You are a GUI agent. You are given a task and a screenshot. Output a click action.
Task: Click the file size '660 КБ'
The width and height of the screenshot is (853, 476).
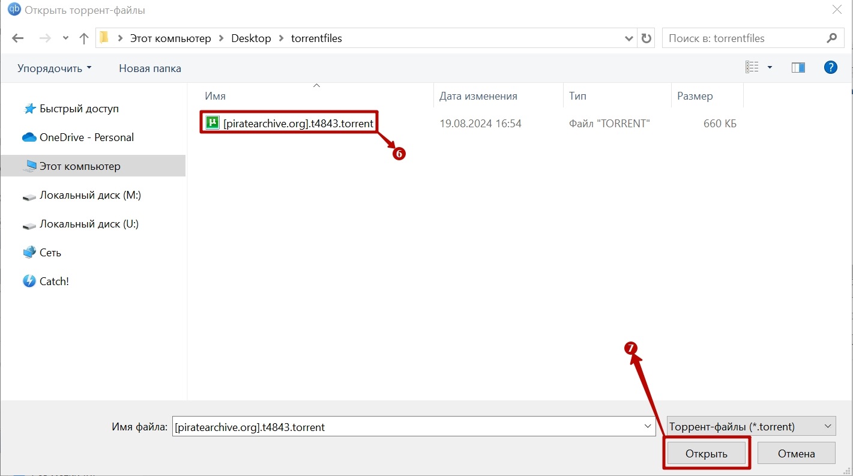pos(720,124)
